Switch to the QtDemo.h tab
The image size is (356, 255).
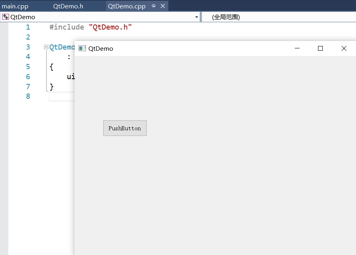point(68,6)
